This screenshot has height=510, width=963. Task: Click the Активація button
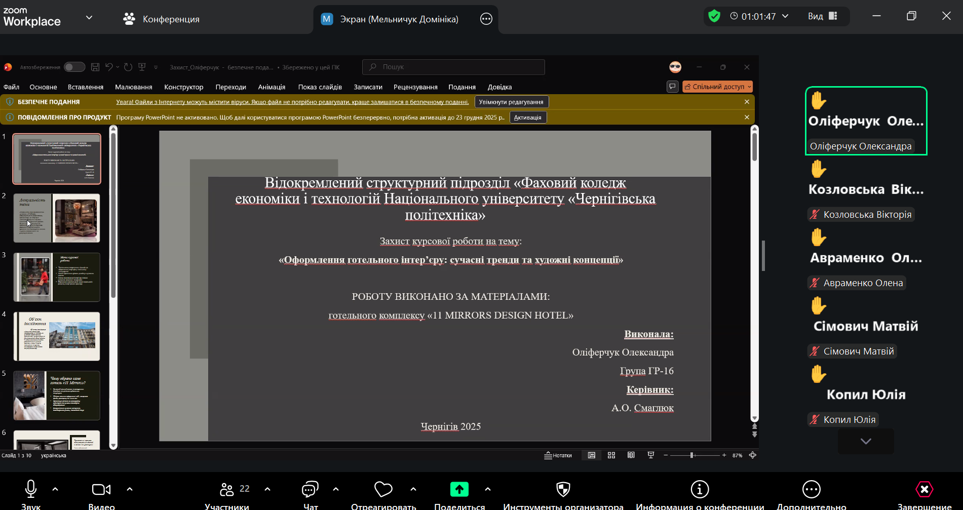coord(527,117)
